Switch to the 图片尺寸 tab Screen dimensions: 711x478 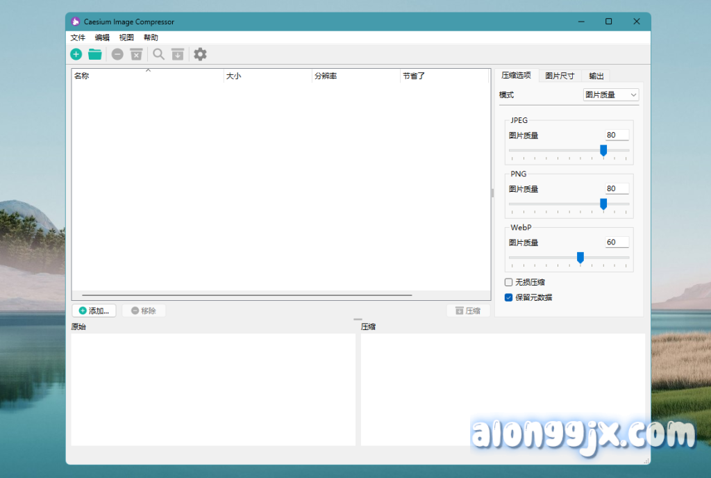pyautogui.click(x=560, y=76)
